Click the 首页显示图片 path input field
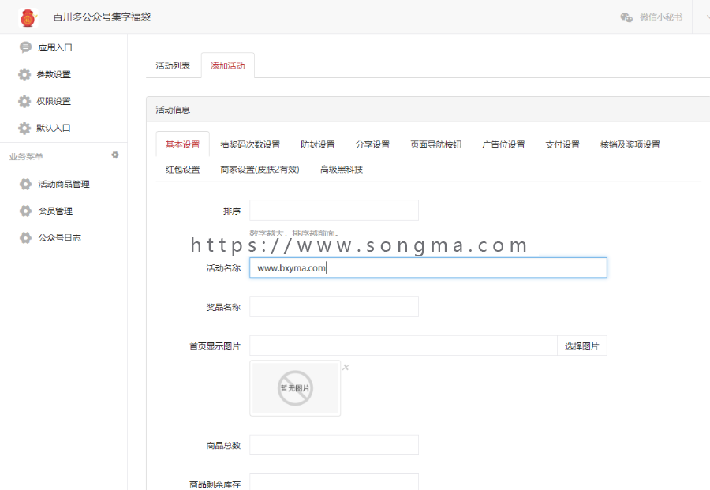The width and height of the screenshot is (710, 490). pyautogui.click(x=403, y=346)
